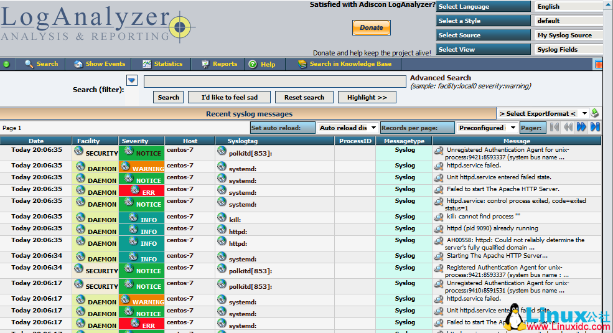The image size is (613, 333).
Task: Click severity icon in first INFO row
Action: pyautogui.click(x=133, y=217)
